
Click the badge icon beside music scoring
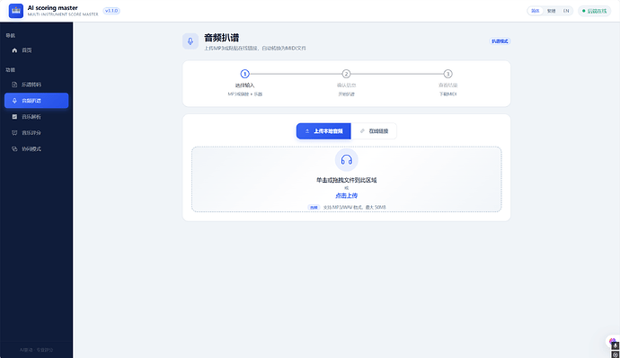[x=14, y=132]
